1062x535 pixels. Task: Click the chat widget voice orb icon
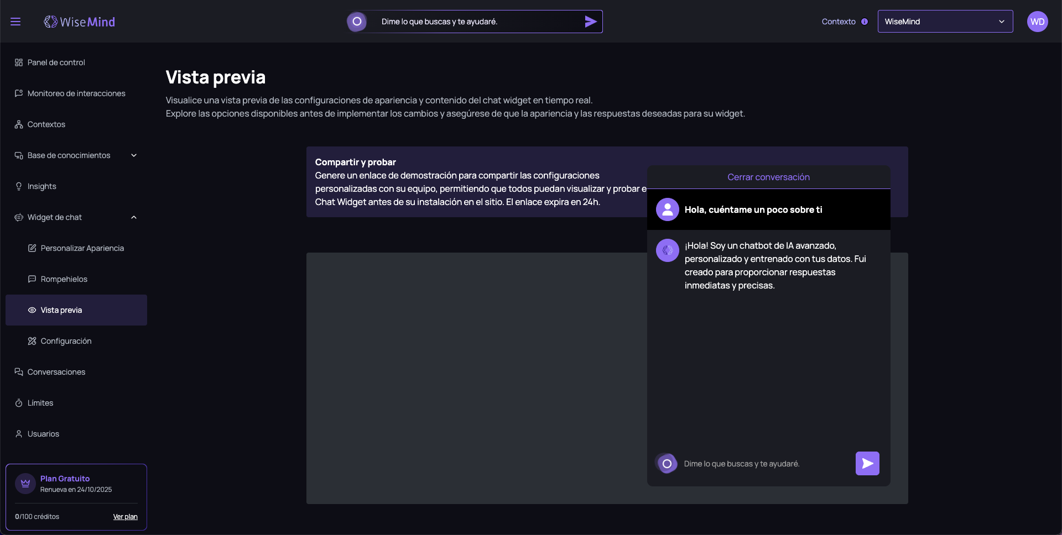[667, 464]
